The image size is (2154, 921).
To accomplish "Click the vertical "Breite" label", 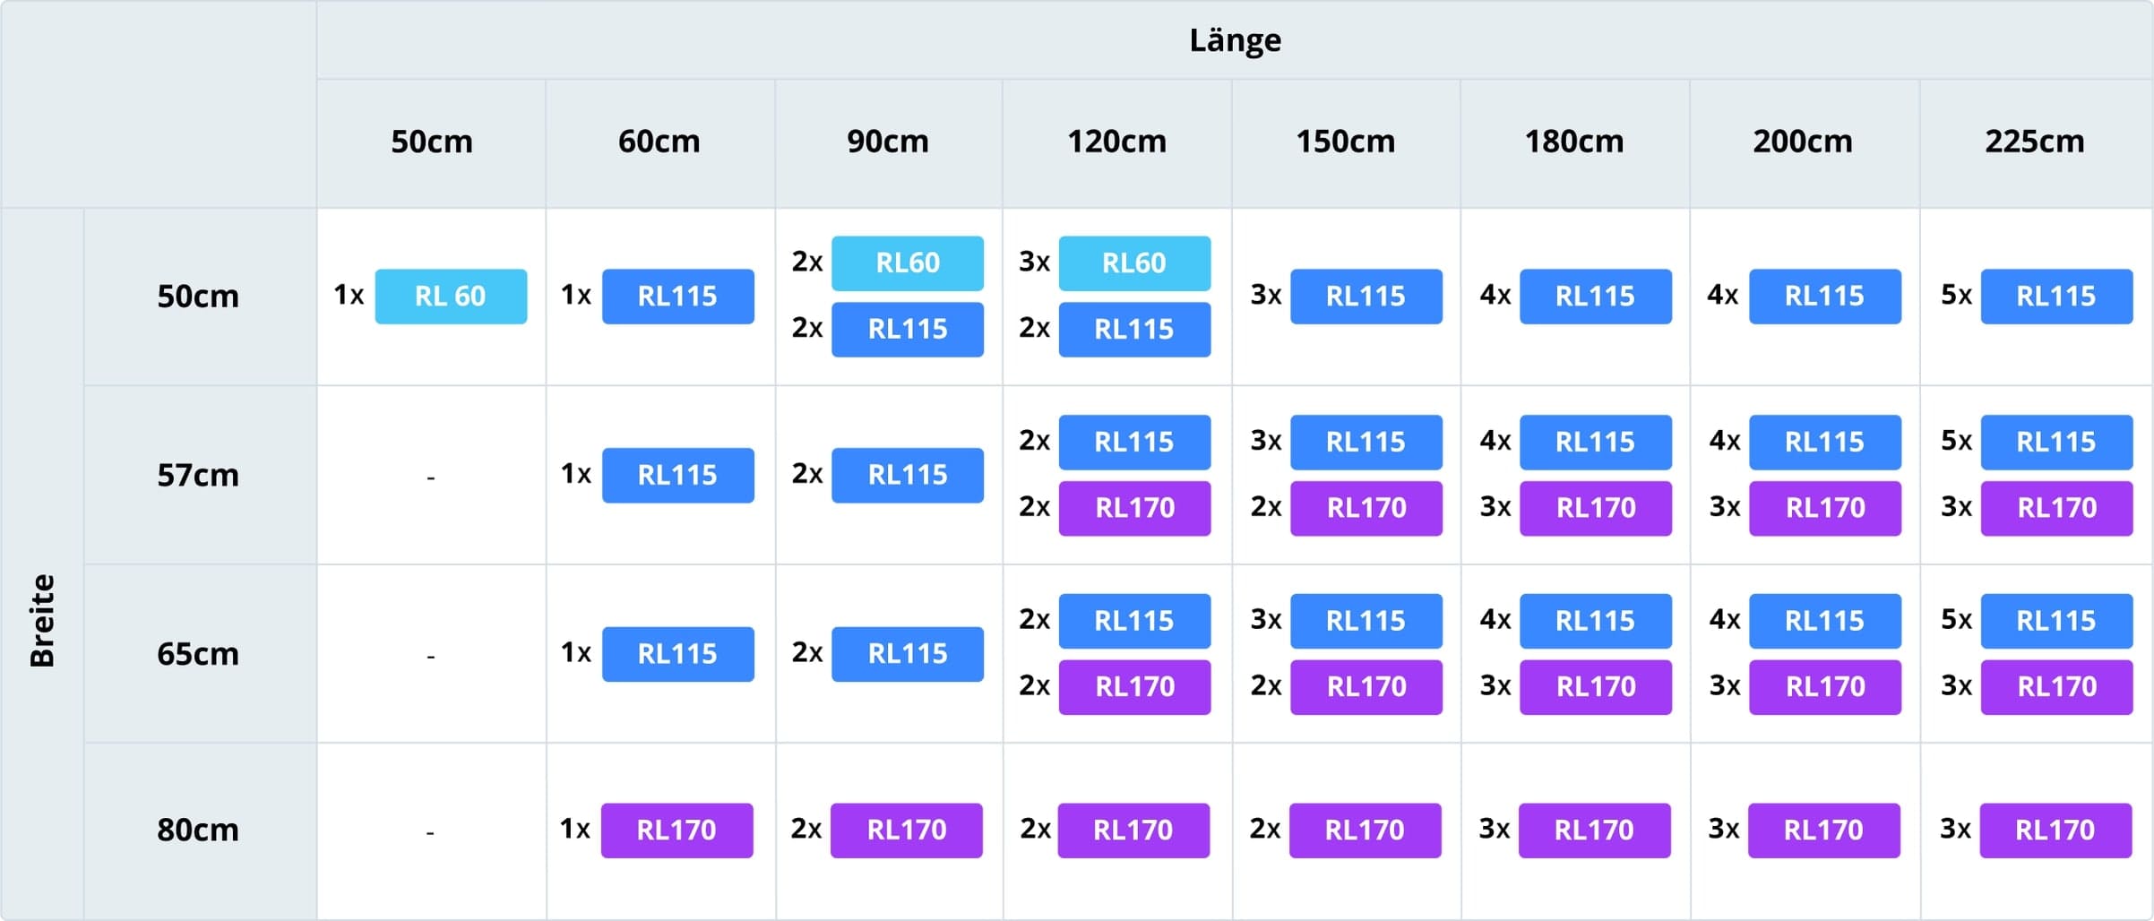I will 42,620.
